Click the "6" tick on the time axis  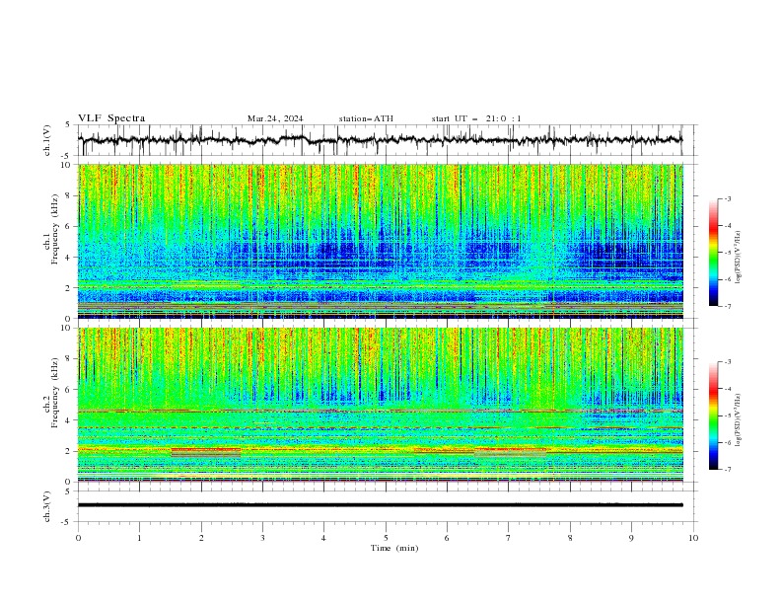447,538
